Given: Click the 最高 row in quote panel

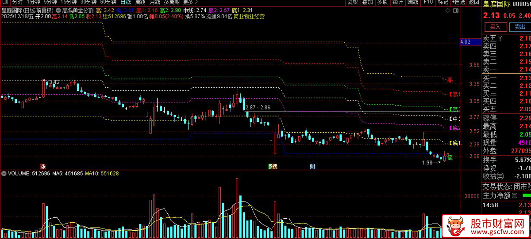Looking at the screenshot, I should pos(507,127).
